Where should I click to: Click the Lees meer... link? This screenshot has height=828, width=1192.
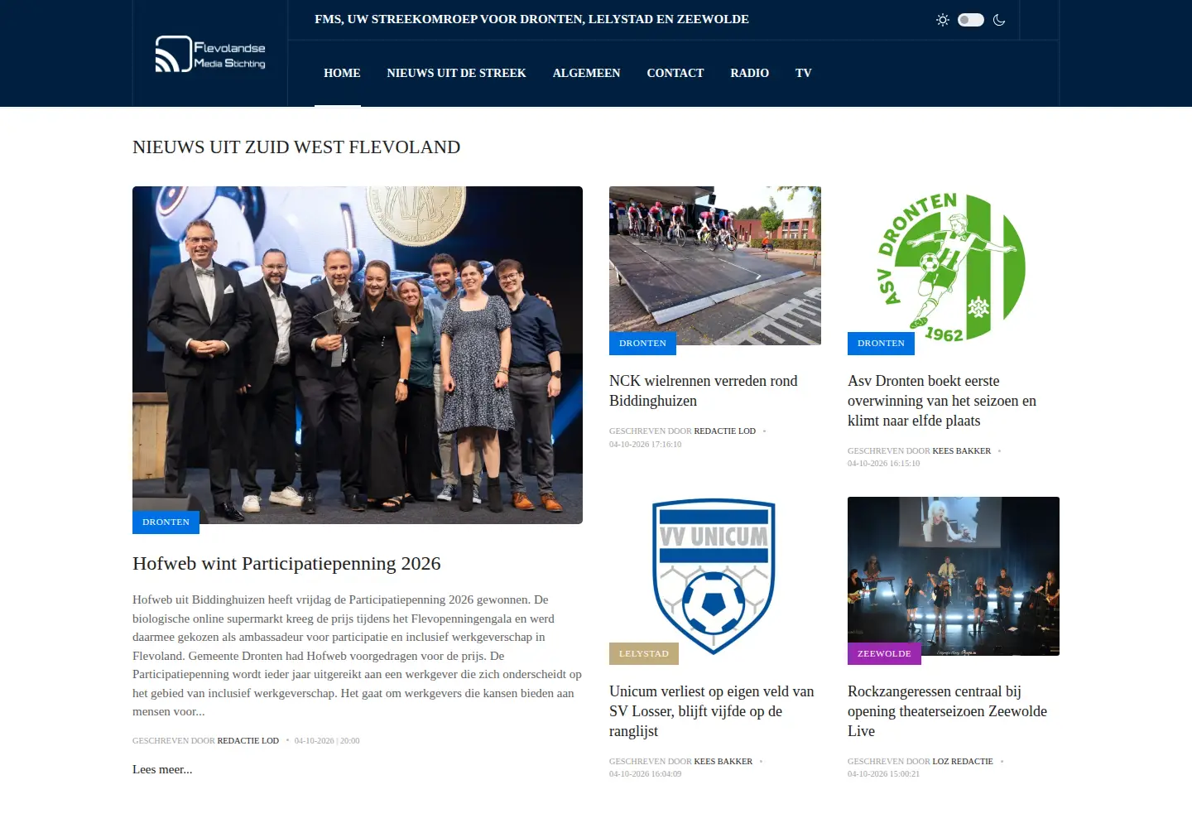click(162, 769)
